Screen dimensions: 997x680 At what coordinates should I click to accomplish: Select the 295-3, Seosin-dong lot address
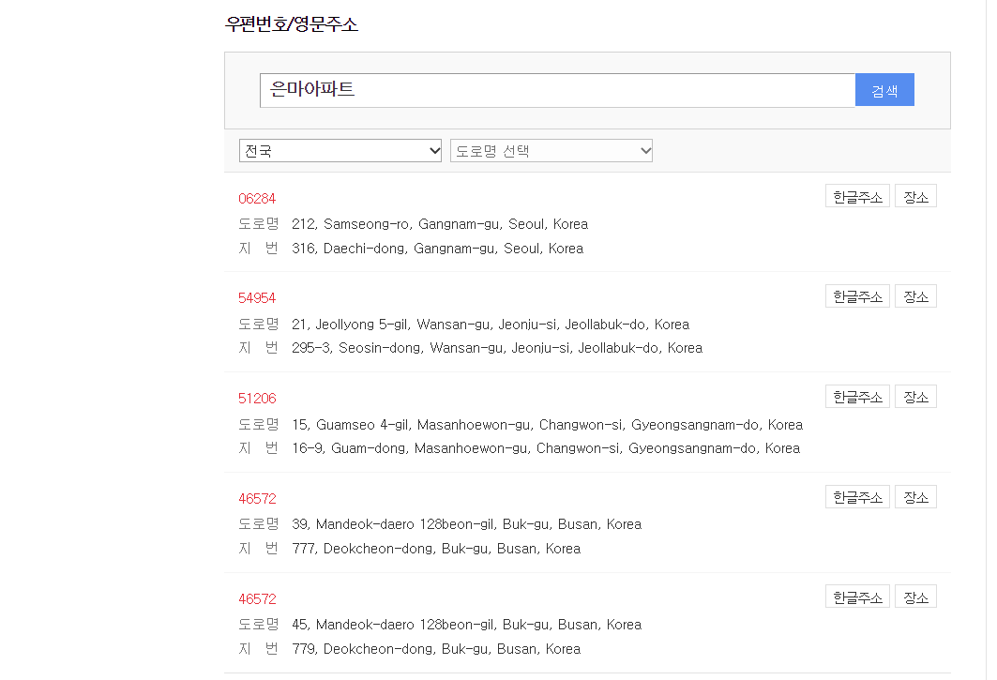pos(497,348)
